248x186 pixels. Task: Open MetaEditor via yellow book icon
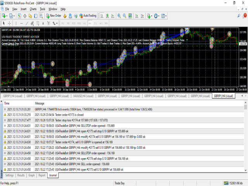point(65,16)
